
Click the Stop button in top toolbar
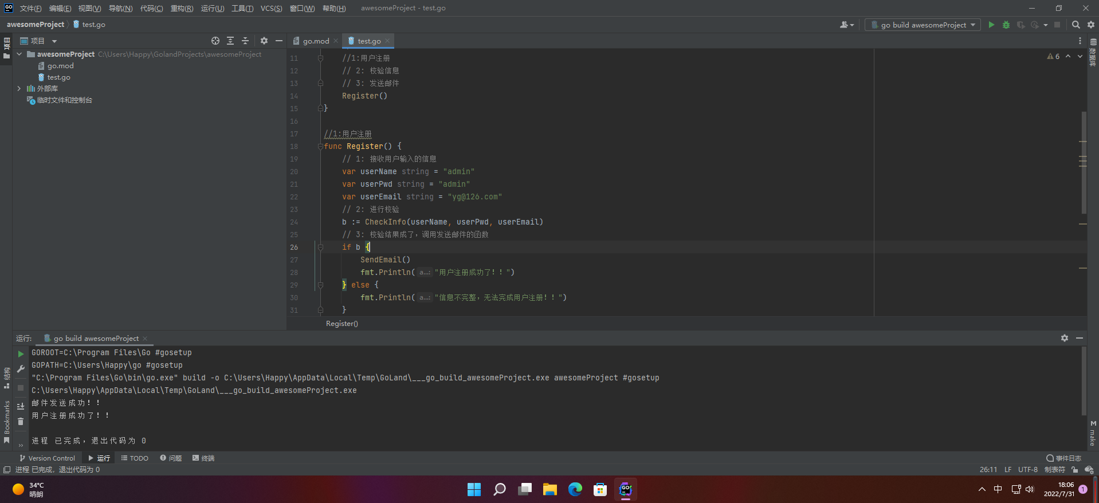pyautogui.click(x=1057, y=25)
